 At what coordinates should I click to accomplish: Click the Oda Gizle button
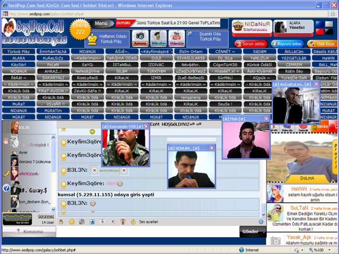click(322, 44)
